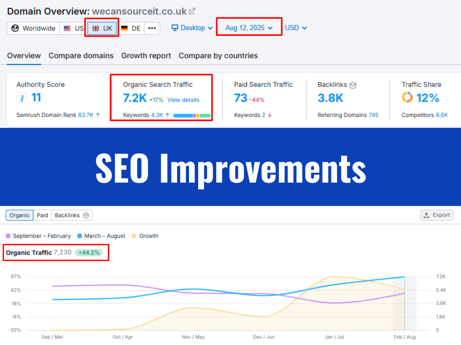Click the Backlinks globe info icon
The height and width of the screenshot is (345, 461).
pyautogui.click(x=353, y=85)
